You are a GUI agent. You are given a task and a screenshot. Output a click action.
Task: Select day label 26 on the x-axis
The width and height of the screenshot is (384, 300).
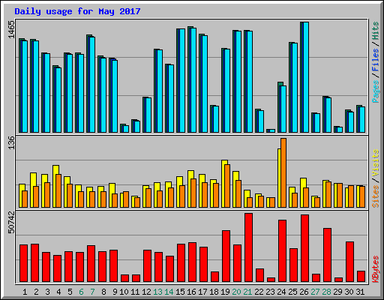click(x=304, y=292)
